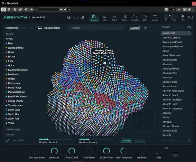Load previous host preset with up arrow

click(x=61, y=10)
